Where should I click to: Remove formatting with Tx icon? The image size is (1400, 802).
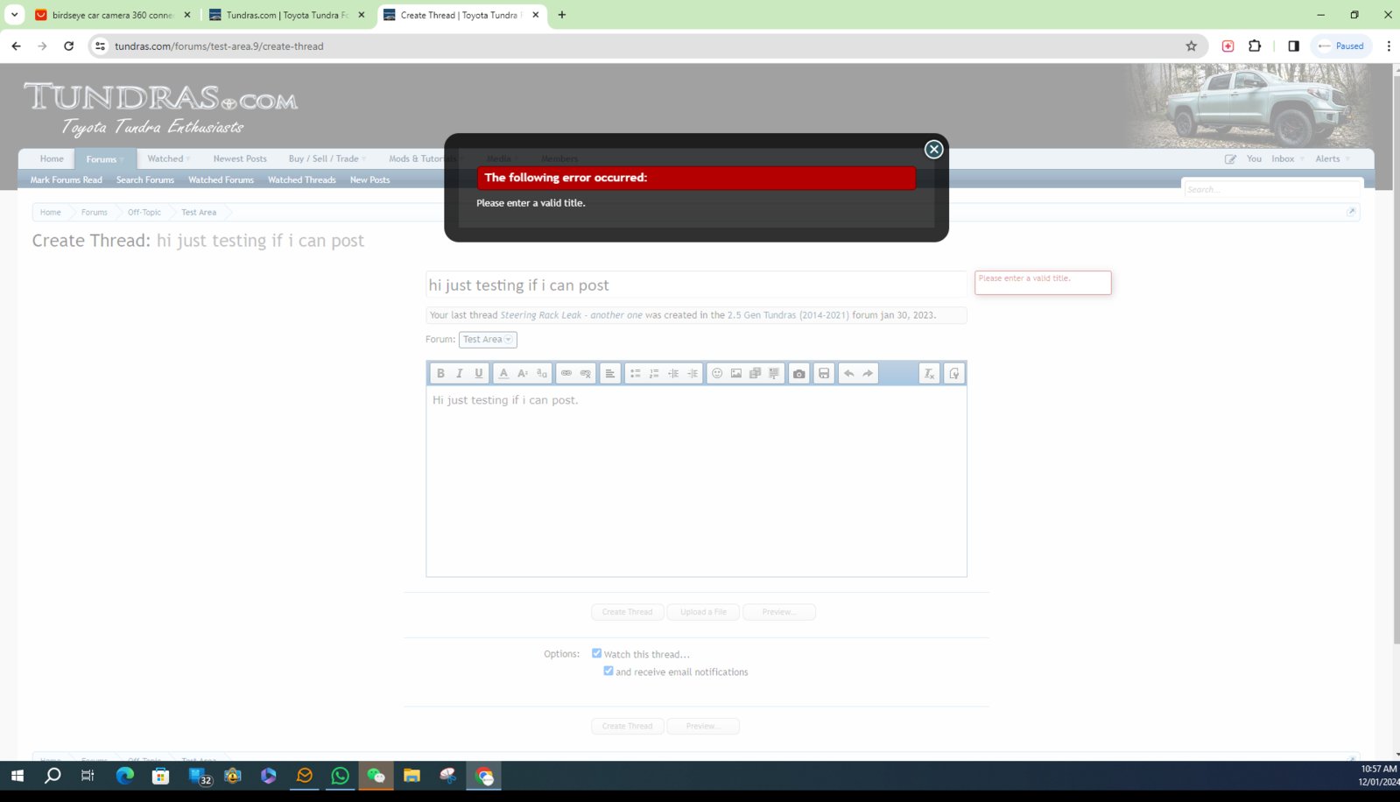929,374
